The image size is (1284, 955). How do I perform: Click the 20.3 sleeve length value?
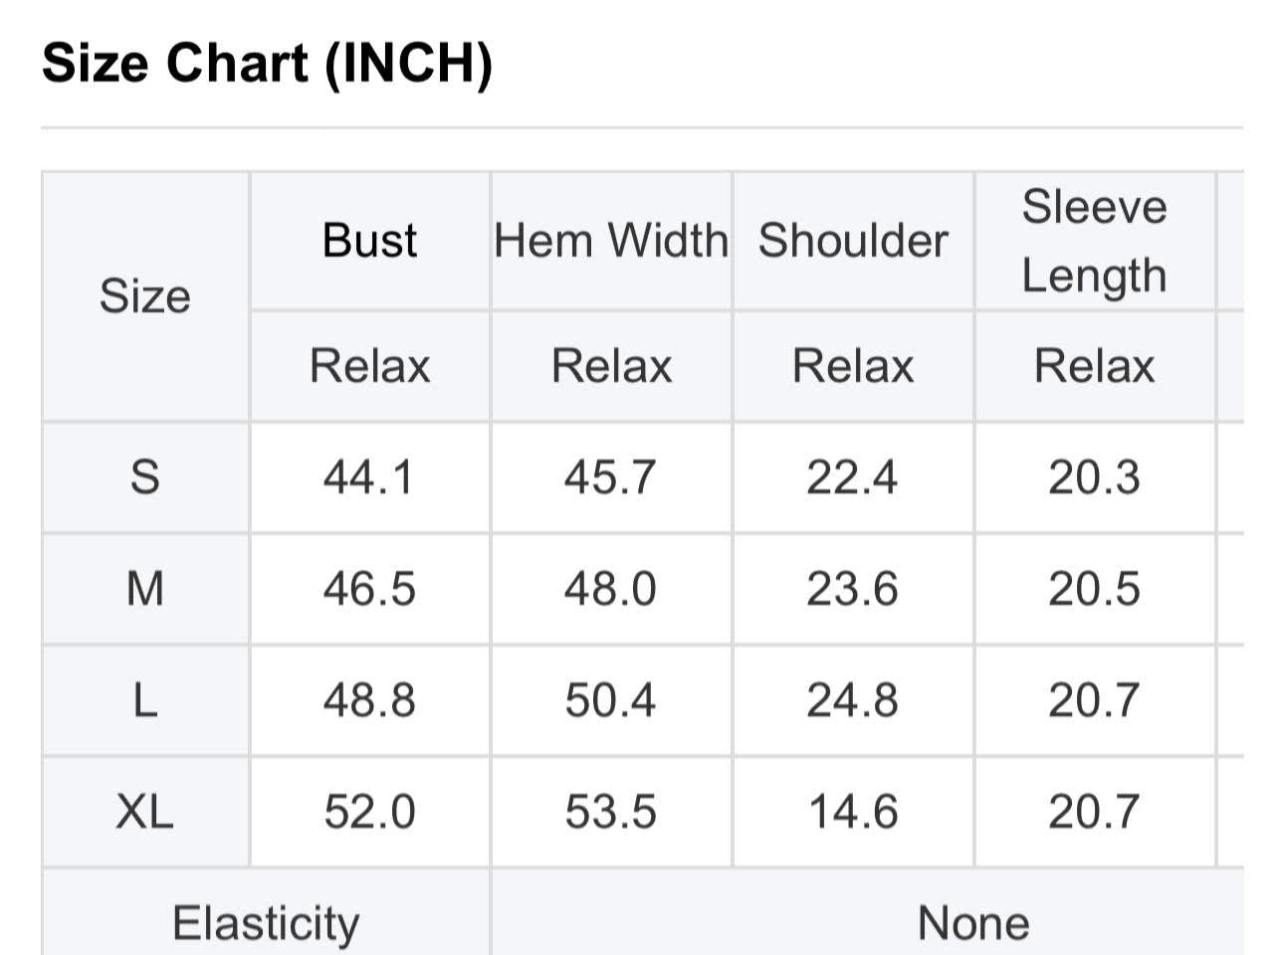(x=1094, y=477)
